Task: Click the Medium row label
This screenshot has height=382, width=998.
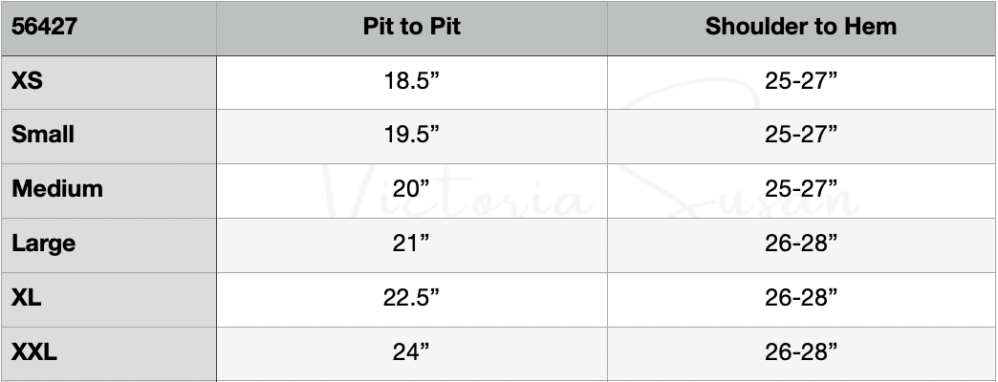Action: (x=57, y=189)
